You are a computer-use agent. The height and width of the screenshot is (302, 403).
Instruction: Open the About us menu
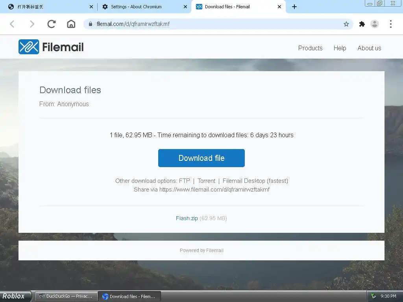(x=369, y=48)
